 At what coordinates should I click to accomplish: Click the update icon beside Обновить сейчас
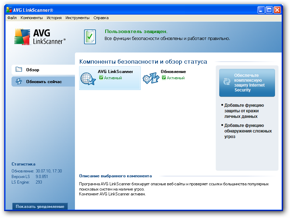coord(19,81)
